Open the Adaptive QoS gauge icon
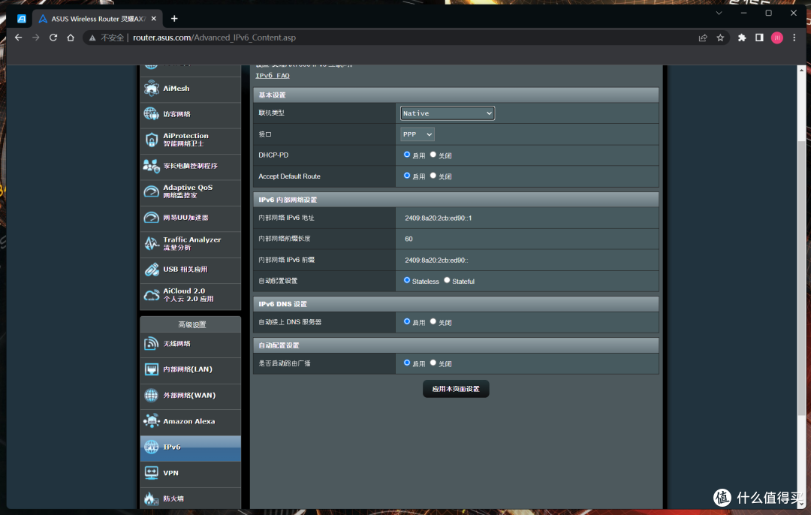 151,191
